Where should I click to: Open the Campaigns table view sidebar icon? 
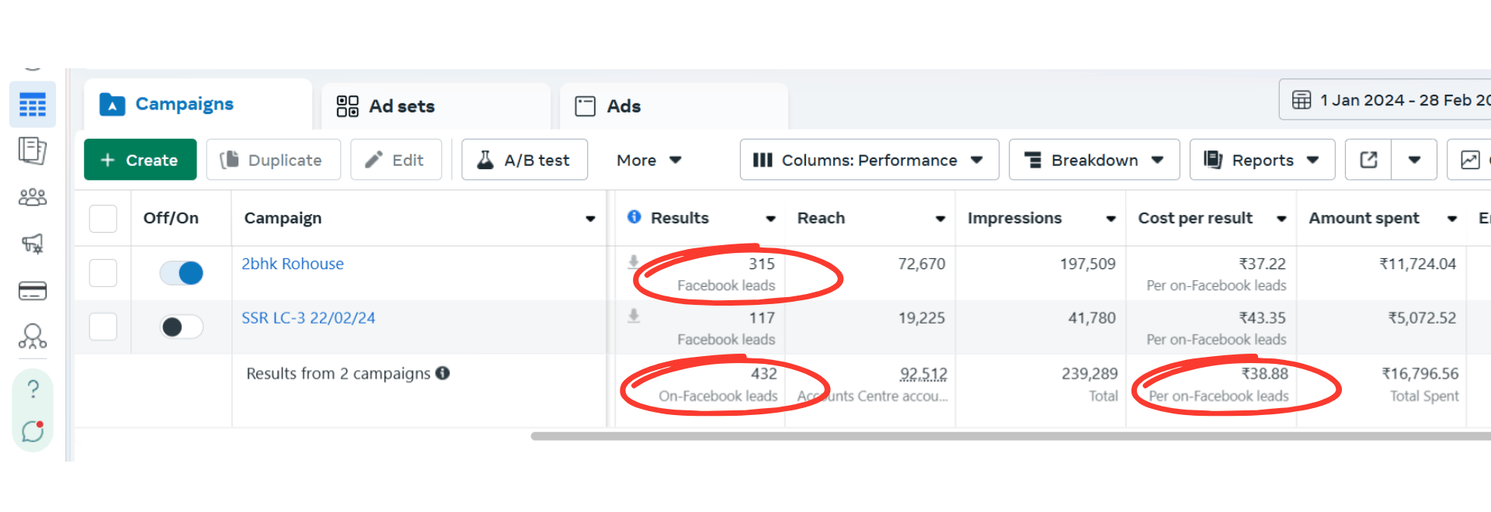(x=33, y=105)
